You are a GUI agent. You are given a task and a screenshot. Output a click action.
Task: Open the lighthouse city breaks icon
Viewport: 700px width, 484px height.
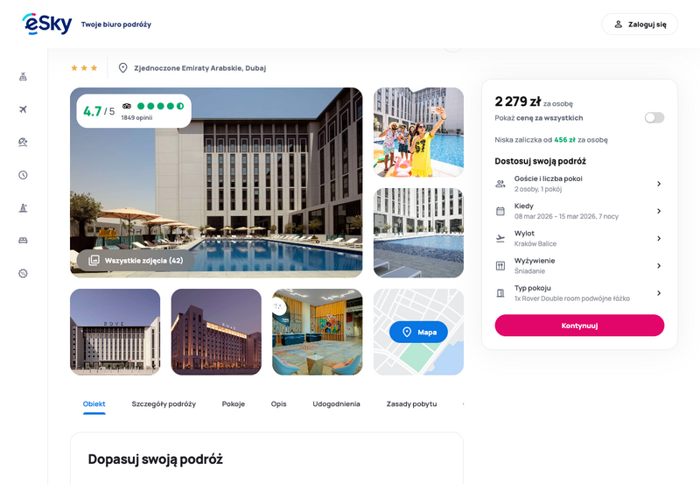[x=24, y=207]
